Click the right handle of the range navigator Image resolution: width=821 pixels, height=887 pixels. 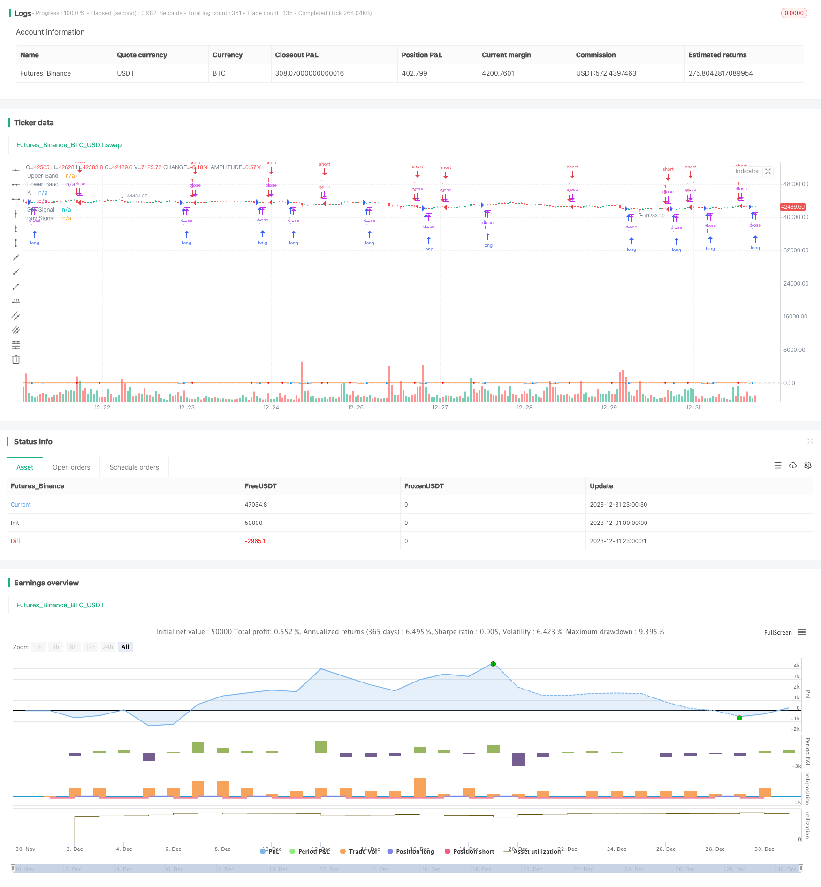click(x=801, y=868)
